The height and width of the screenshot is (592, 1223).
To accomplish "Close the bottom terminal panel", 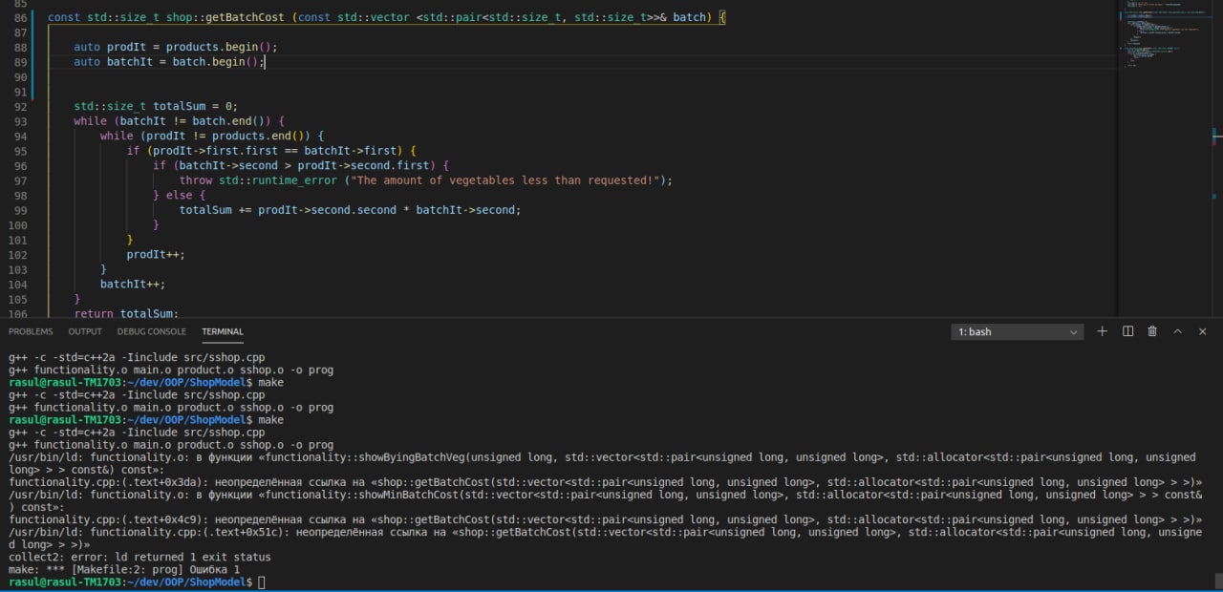I will [1202, 331].
